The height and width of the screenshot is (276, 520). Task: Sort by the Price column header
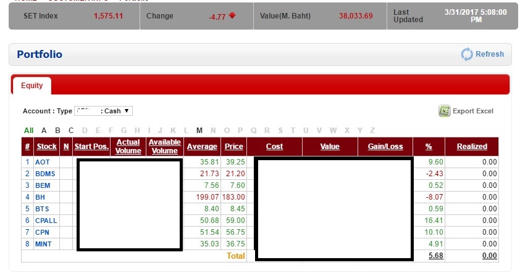click(x=234, y=147)
